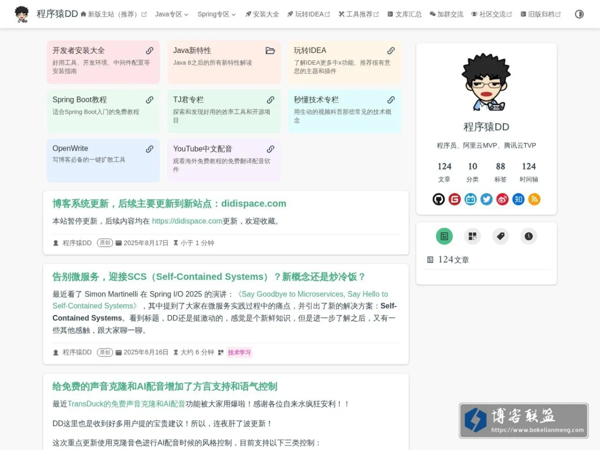Click link icon on TJ君专栏 card

pos(270,99)
